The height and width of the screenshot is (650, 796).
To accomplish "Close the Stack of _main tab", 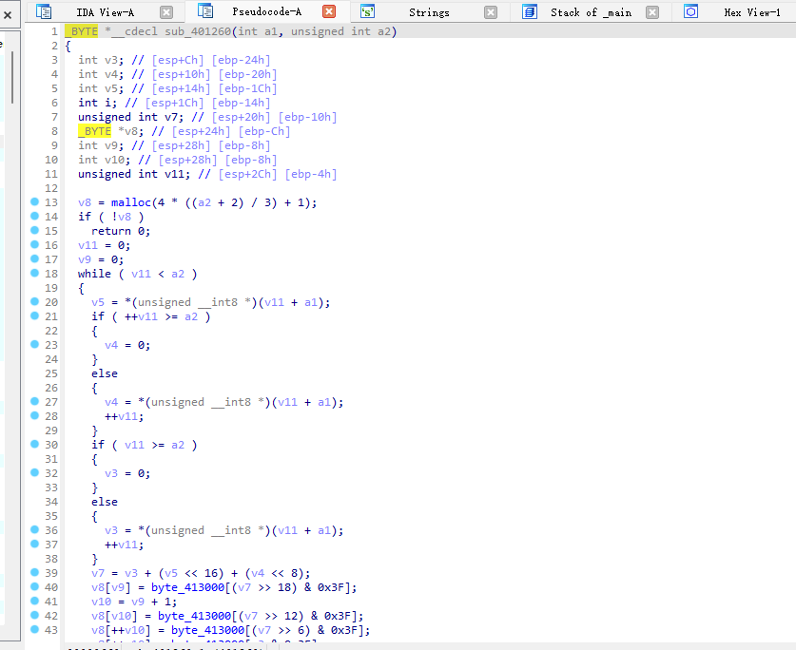I will tap(652, 12).
